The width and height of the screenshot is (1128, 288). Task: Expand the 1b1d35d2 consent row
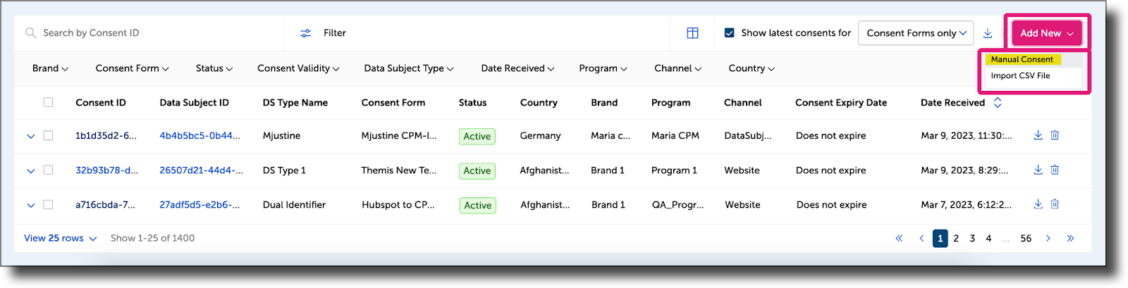coord(30,136)
